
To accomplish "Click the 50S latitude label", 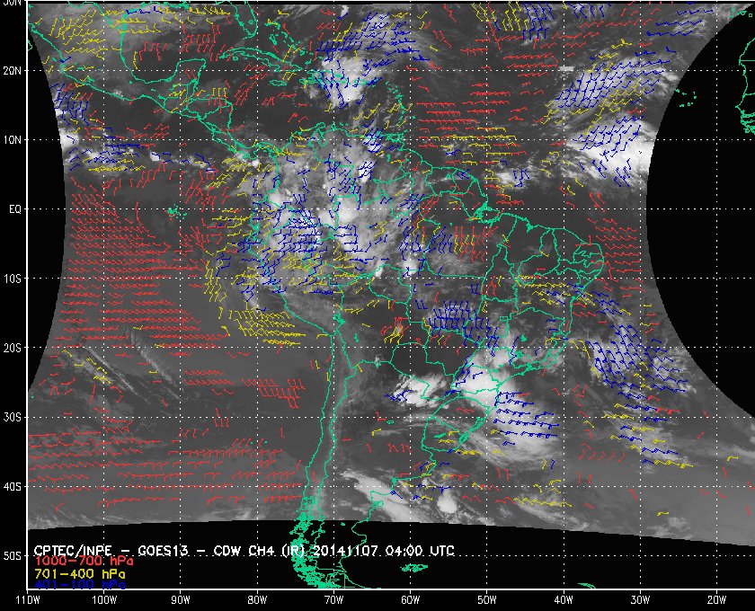I will 13,556.
